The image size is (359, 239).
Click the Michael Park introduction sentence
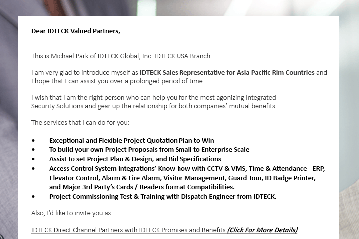click(122, 56)
